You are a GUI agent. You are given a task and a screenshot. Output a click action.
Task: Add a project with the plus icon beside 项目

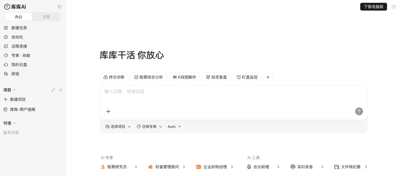point(61,90)
